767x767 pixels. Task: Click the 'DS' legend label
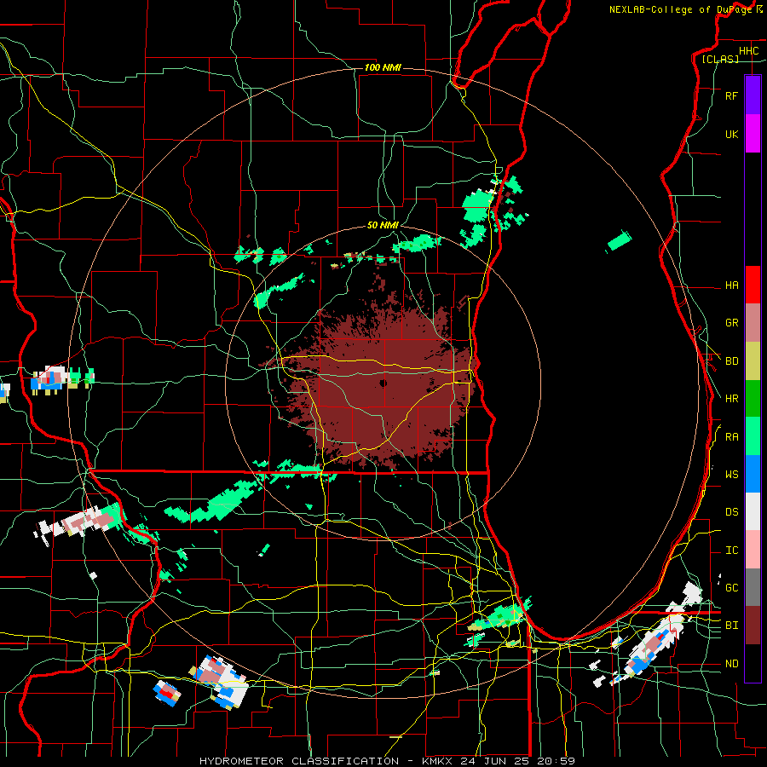pyautogui.click(x=731, y=512)
